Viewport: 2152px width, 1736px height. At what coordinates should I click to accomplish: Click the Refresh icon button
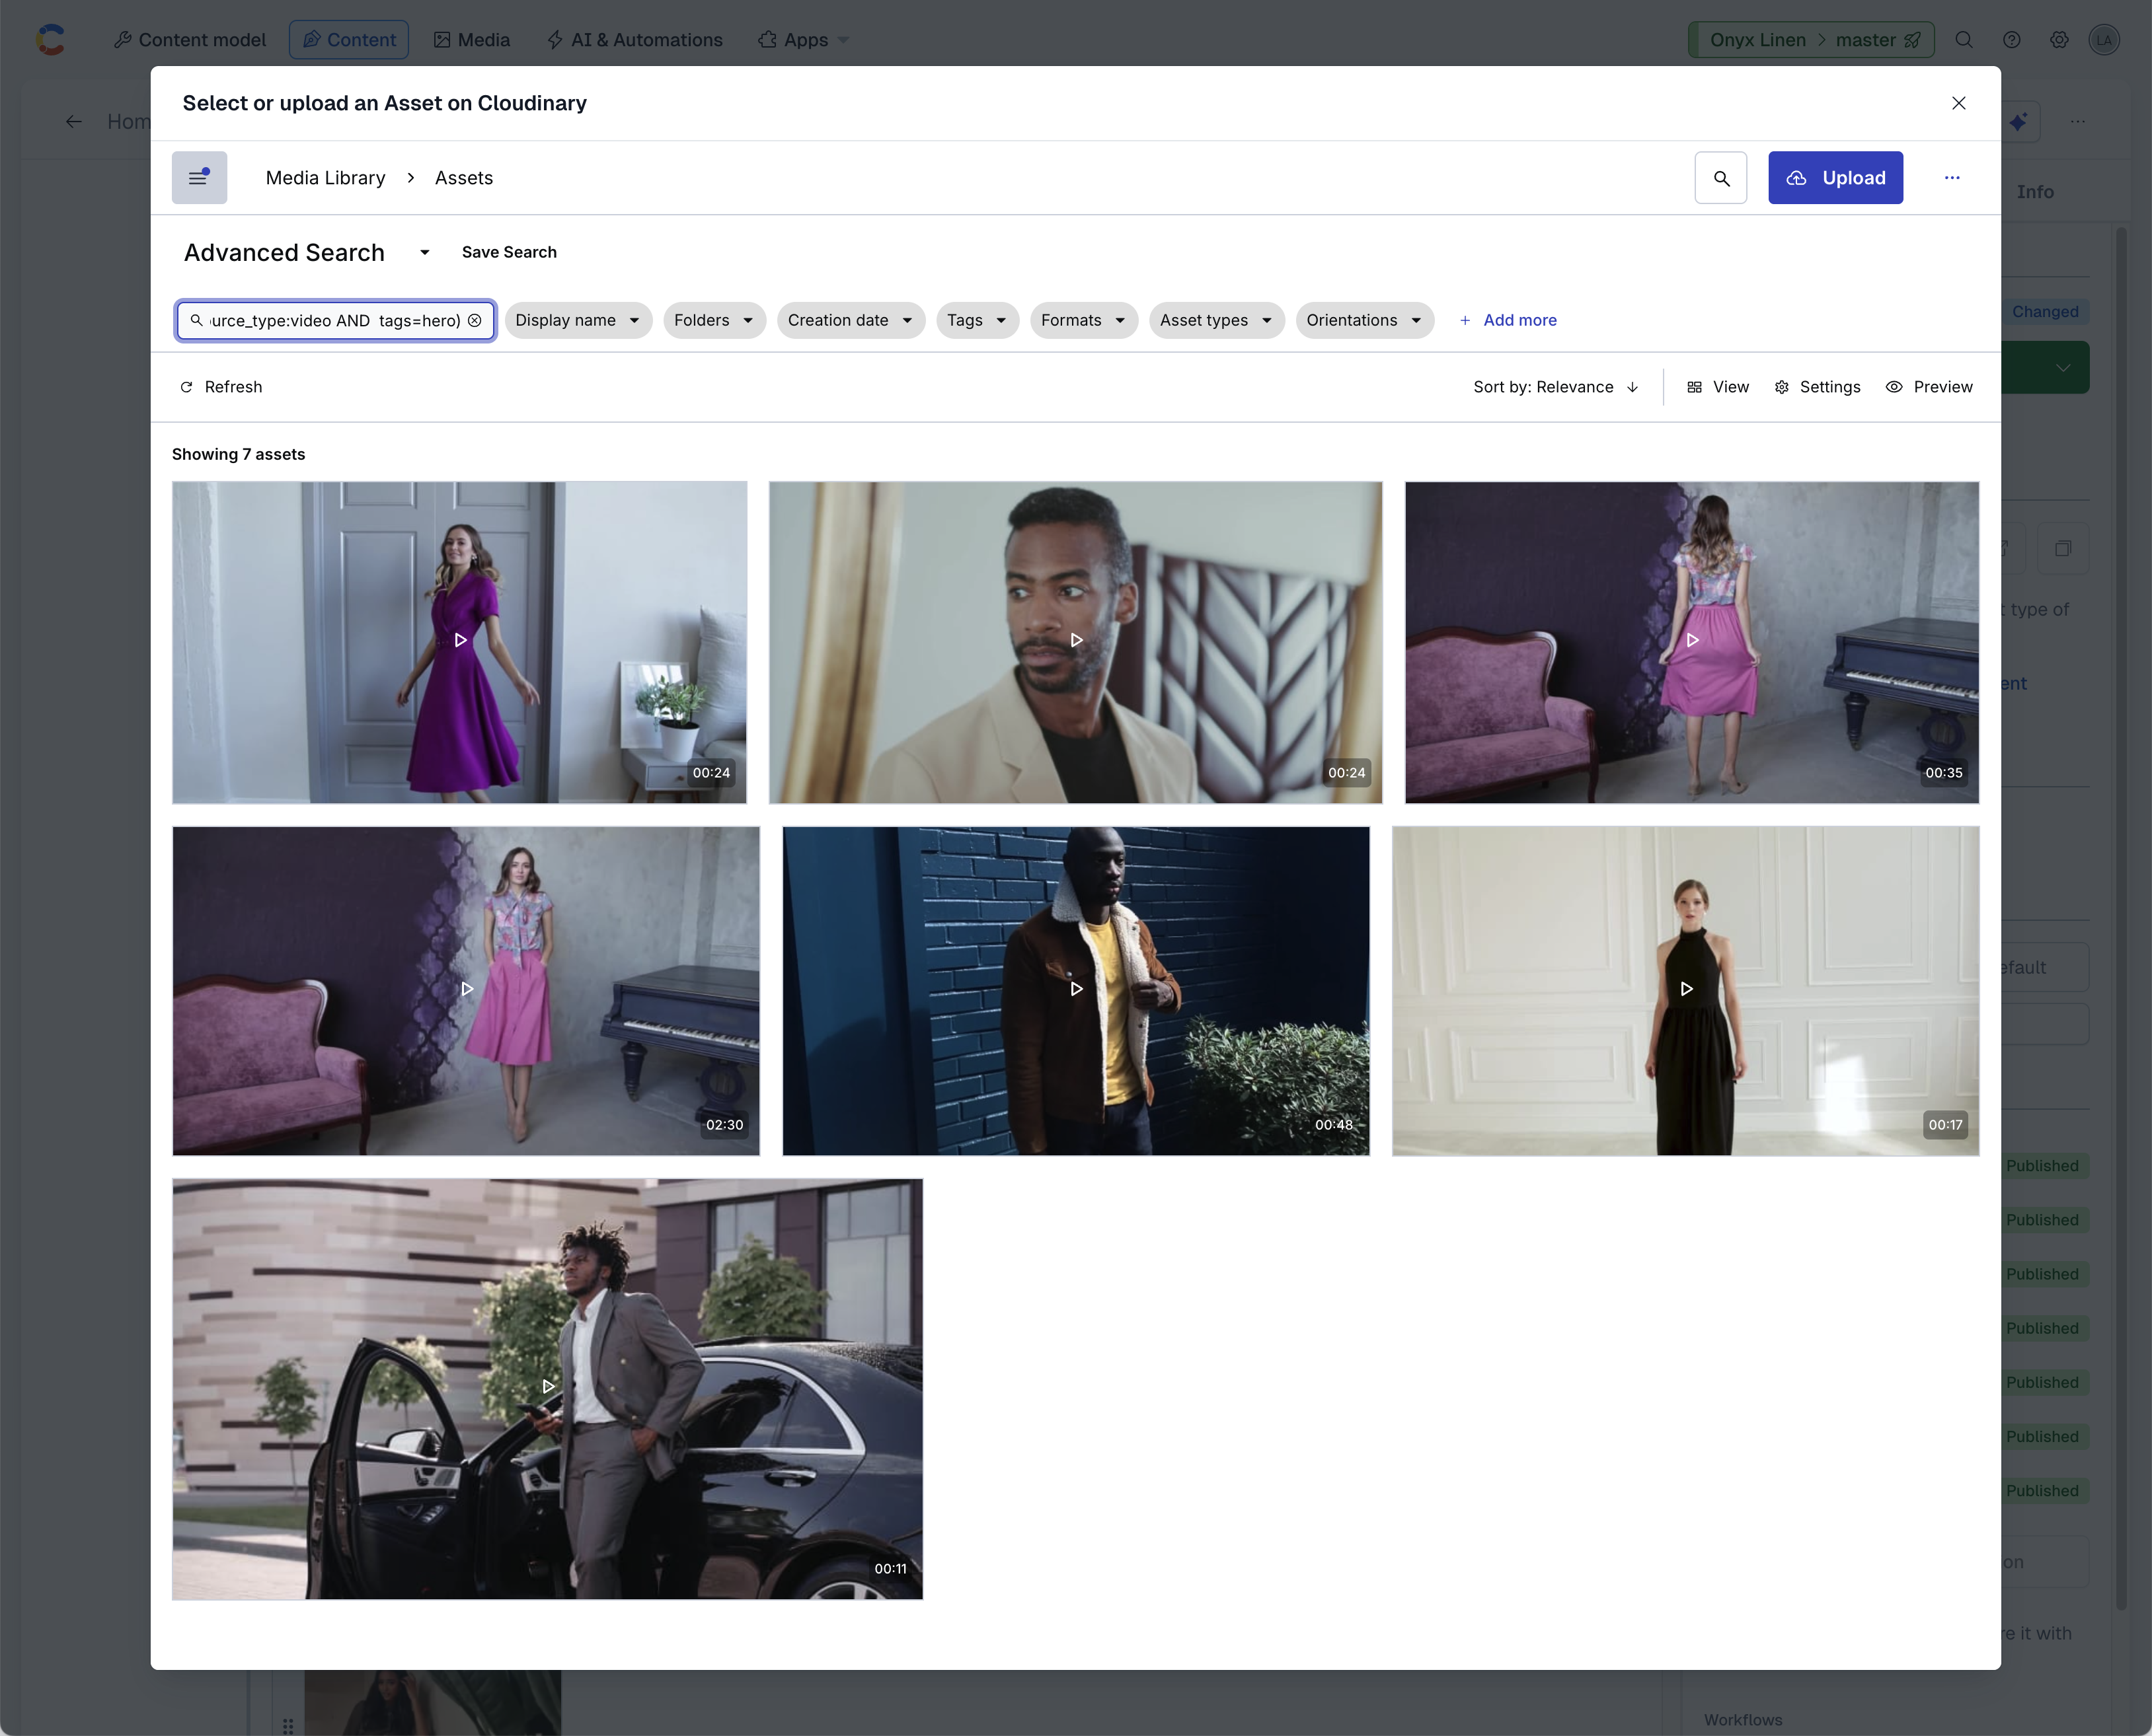[186, 387]
